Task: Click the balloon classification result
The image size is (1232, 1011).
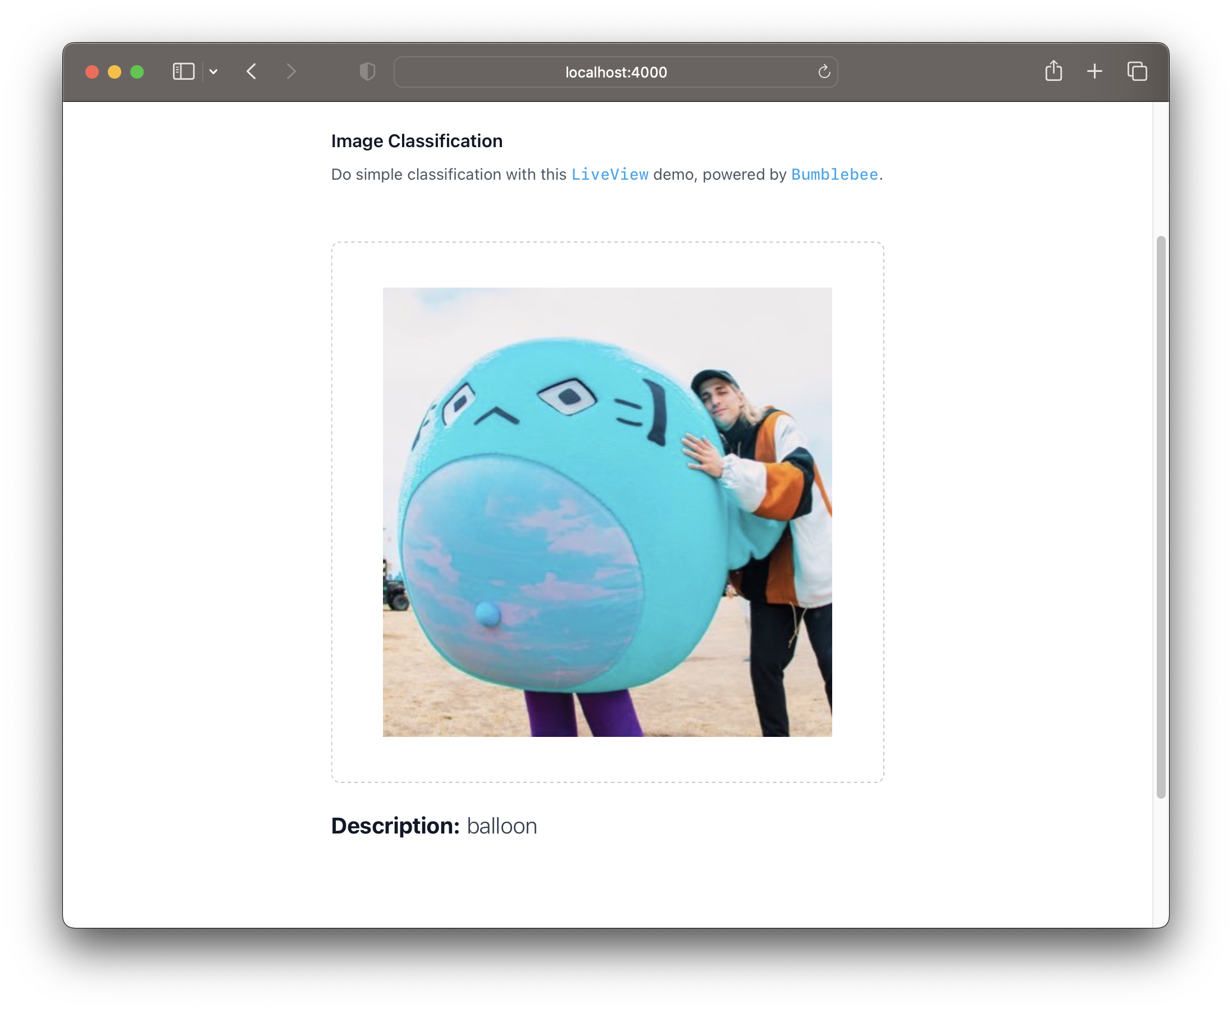Action: pyautogui.click(x=501, y=826)
